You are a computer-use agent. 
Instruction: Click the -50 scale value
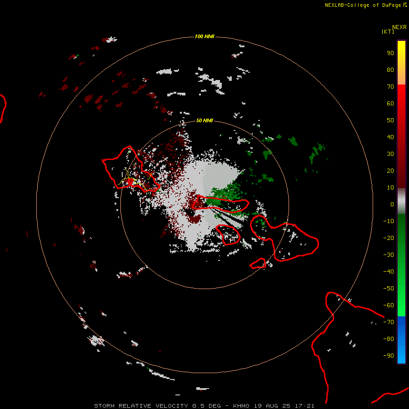[x=389, y=289]
